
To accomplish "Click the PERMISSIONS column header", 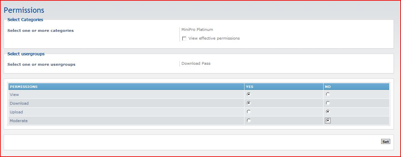I will [x=24, y=87].
